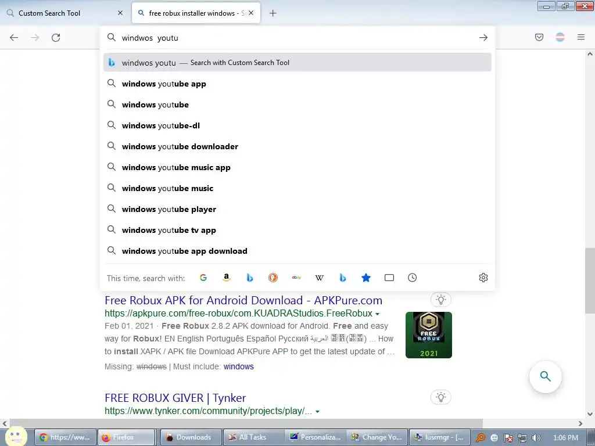Select suggestion 'windows youtube'
The image size is (595, 446).
click(297, 105)
